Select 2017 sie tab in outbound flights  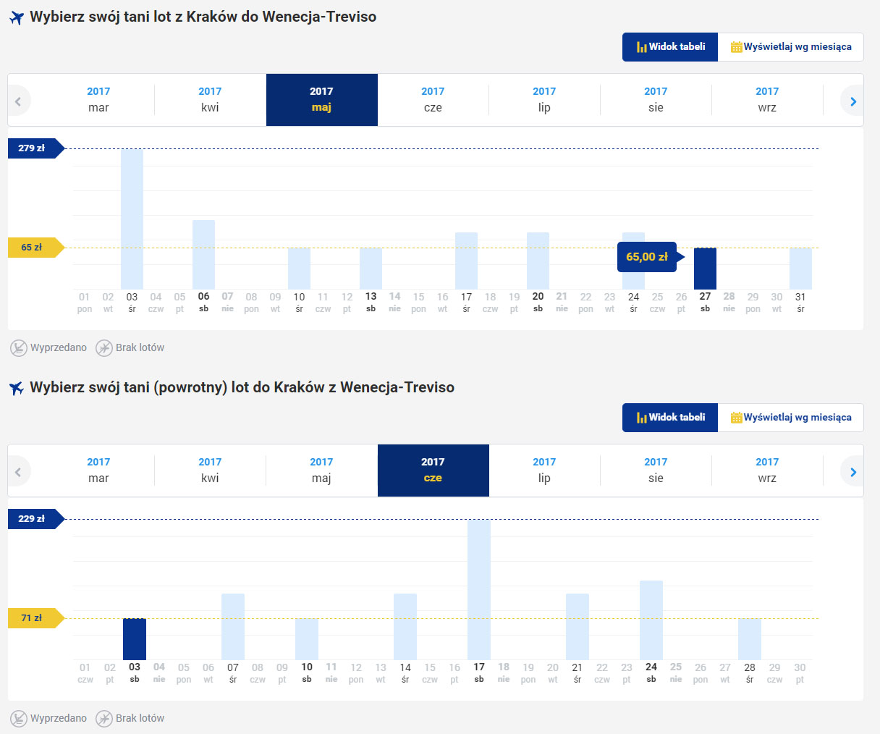656,100
